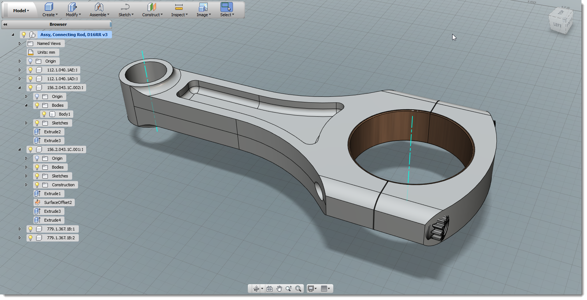The height and width of the screenshot is (300, 587).
Task: Activate the Zoom magnifier tool
Action: 289,289
